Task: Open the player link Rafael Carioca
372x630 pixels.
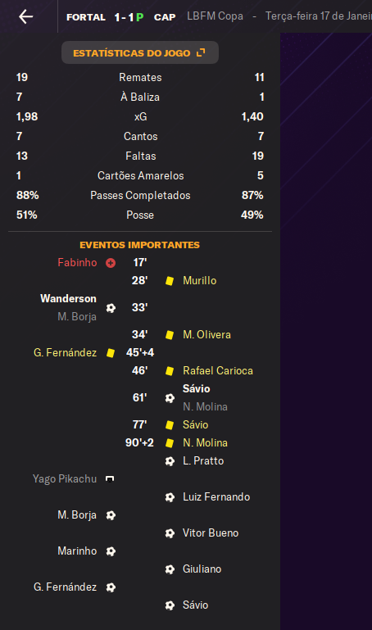Action: tap(218, 370)
